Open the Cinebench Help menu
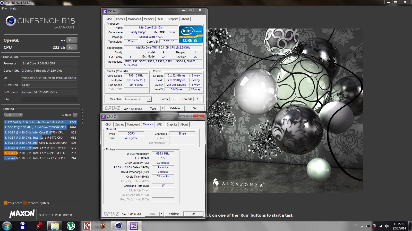This screenshot has width=412, height=231. coord(13,8)
